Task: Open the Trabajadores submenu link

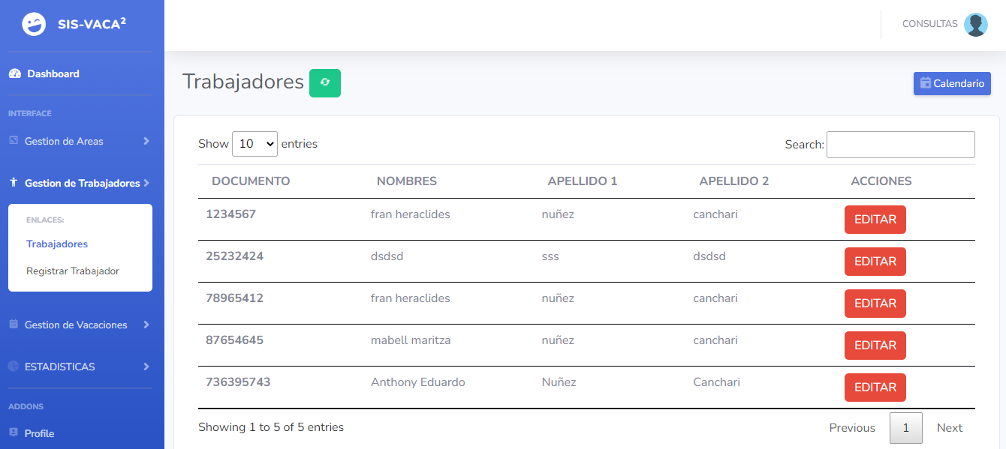Action: click(57, 244)
